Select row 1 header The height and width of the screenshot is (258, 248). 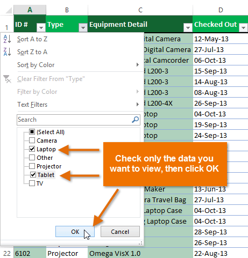(x=7, y=24)
